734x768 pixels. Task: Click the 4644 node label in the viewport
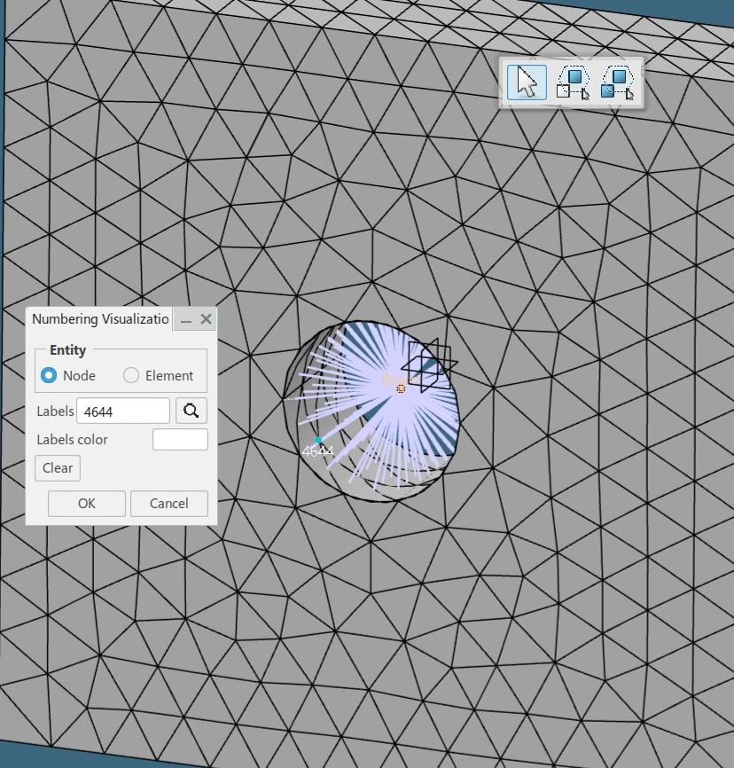click(x=317, y=451)
